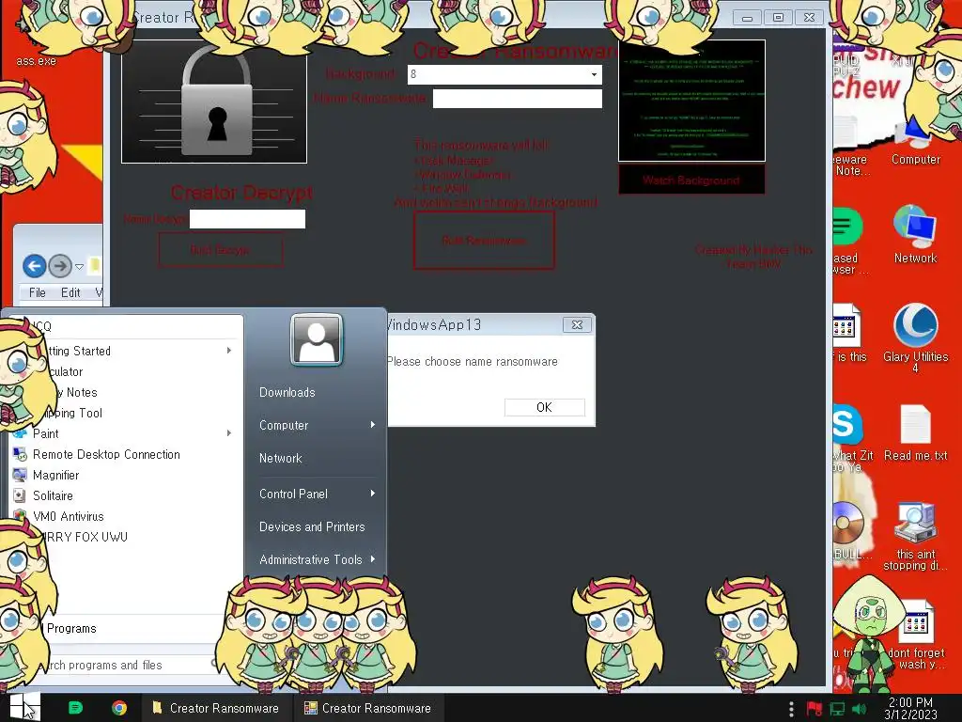
Task: Open Google Chrome from the taskbar
Action: point(119,708)
